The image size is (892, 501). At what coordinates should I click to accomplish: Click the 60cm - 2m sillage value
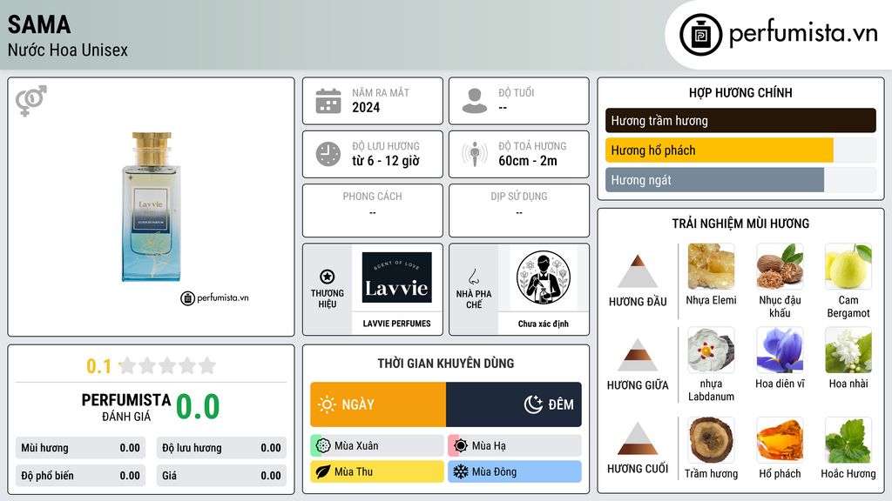[x=528, y=161]
